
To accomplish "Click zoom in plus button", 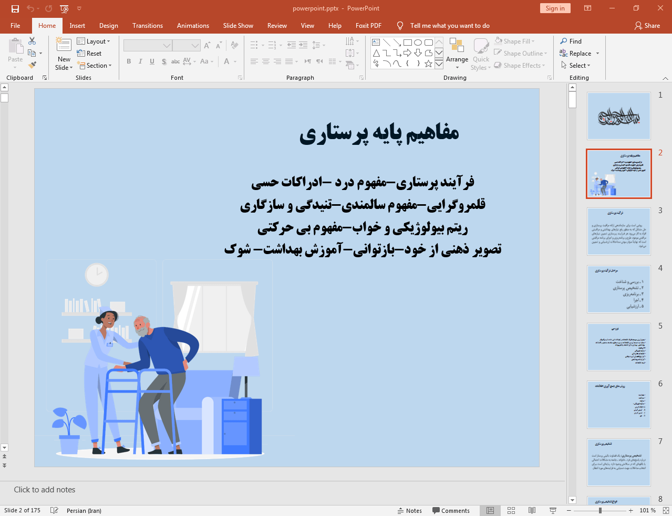I will click(631, 510).
